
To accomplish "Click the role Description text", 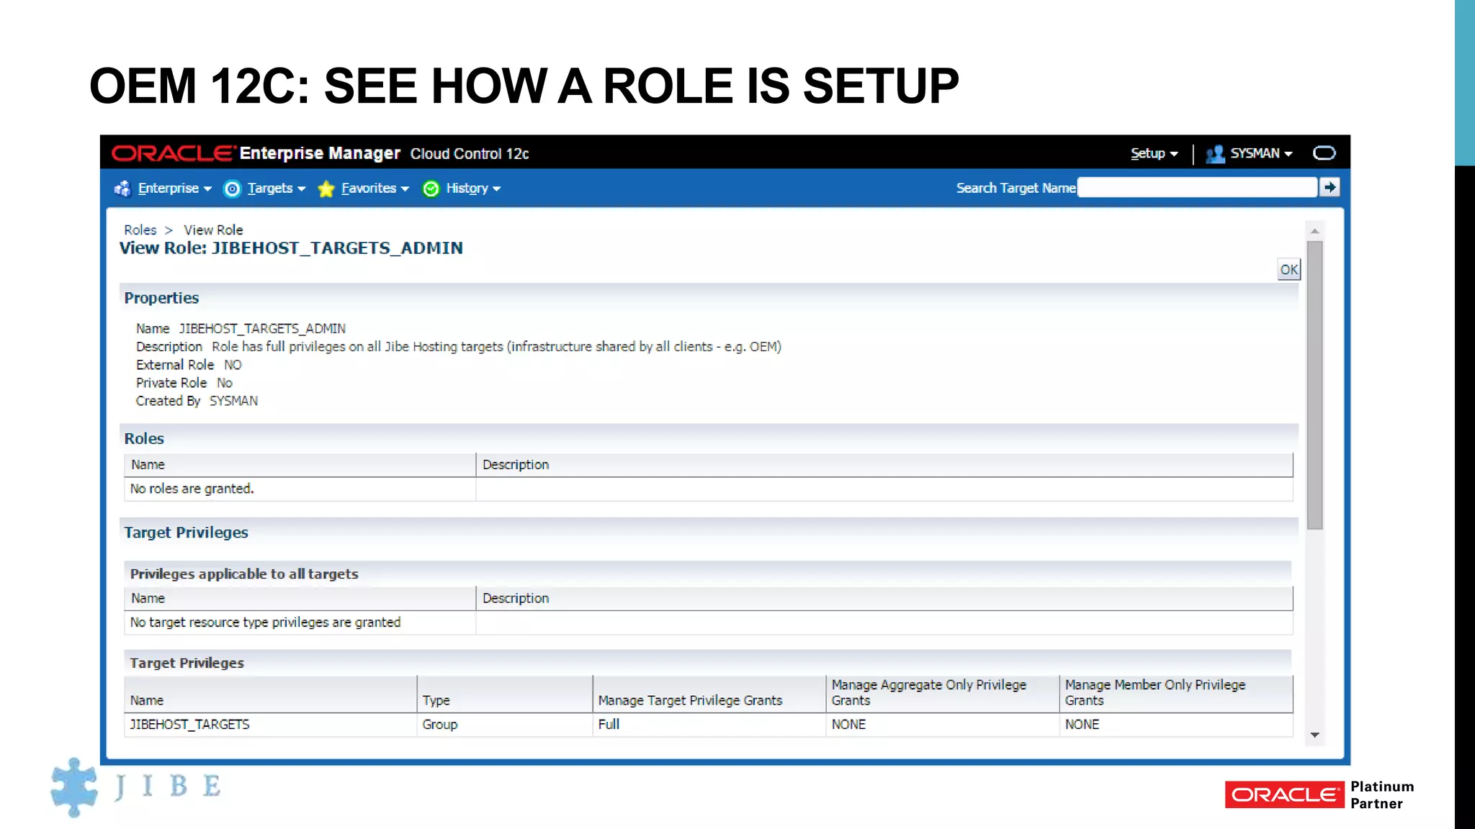I will [496, 347].
